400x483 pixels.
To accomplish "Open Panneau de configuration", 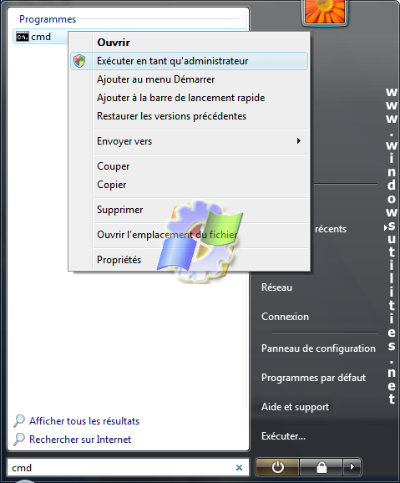I will 318,348.
